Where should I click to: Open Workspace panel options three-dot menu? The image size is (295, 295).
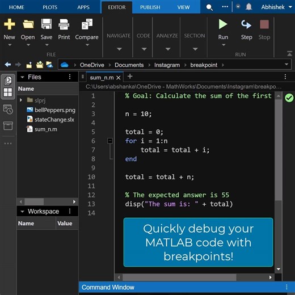click(x=70, y=211)
